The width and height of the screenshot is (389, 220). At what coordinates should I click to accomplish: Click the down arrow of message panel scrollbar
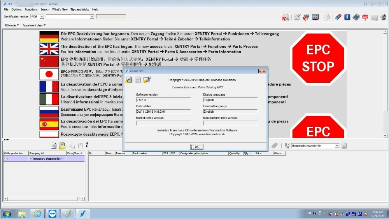coord(385,136)
